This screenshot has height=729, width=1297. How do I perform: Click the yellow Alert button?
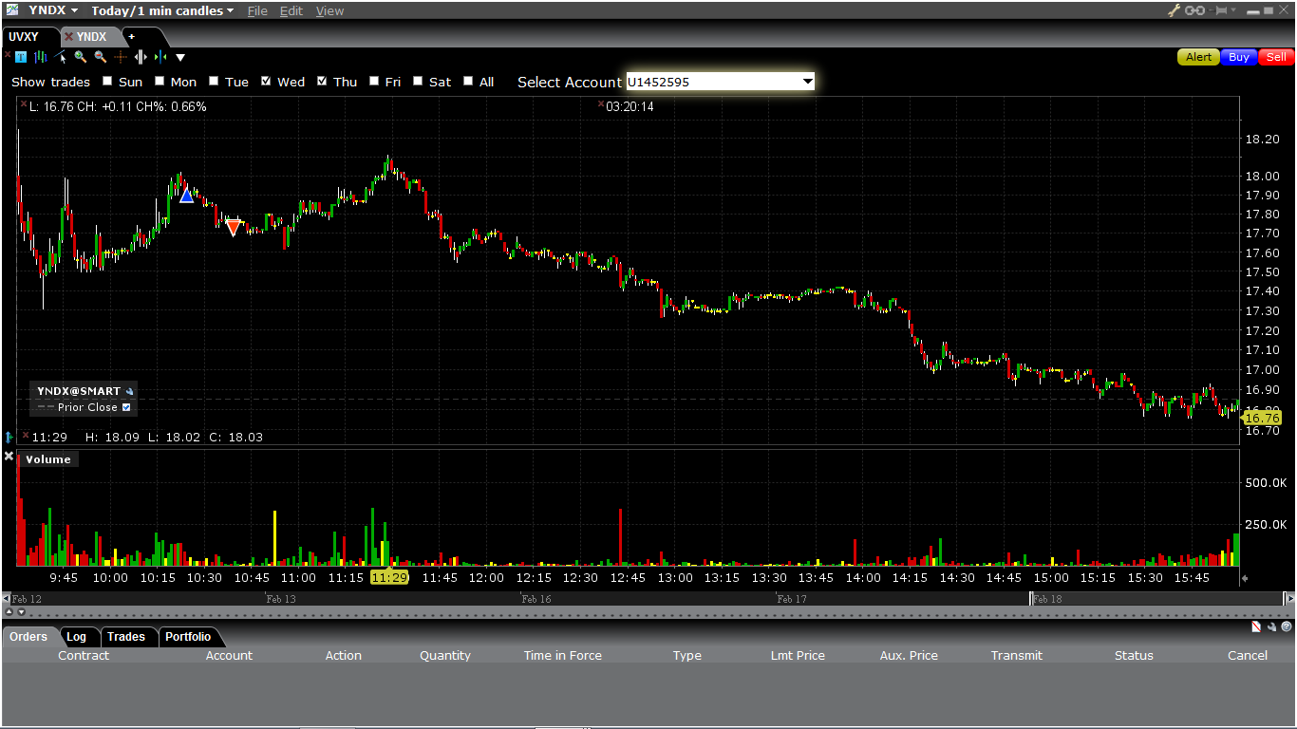(1198, 57)
